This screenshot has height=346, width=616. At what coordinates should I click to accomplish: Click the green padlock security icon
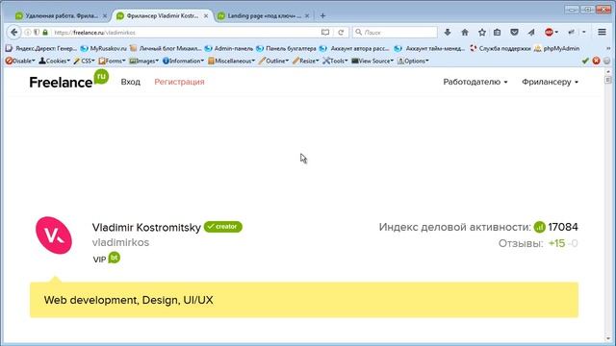click(45, 32)
